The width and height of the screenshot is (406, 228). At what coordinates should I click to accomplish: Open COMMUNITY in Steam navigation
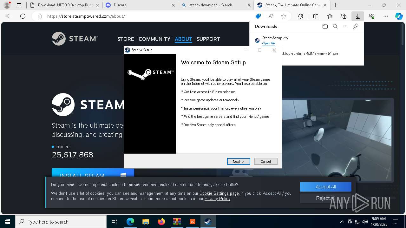[154, 39]
